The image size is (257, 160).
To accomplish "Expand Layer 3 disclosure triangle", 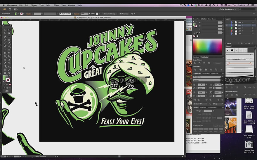I will point(233,28).
